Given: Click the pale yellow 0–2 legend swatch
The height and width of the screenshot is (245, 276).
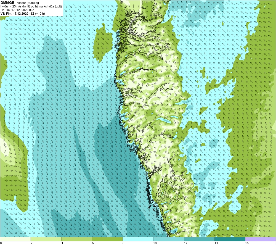Looking at the screenshot, I should click(15, 239).
